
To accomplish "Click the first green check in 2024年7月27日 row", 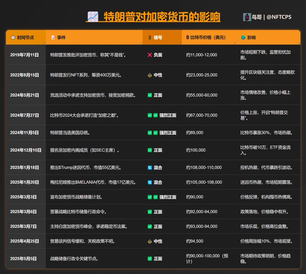I will click(150, 115).
